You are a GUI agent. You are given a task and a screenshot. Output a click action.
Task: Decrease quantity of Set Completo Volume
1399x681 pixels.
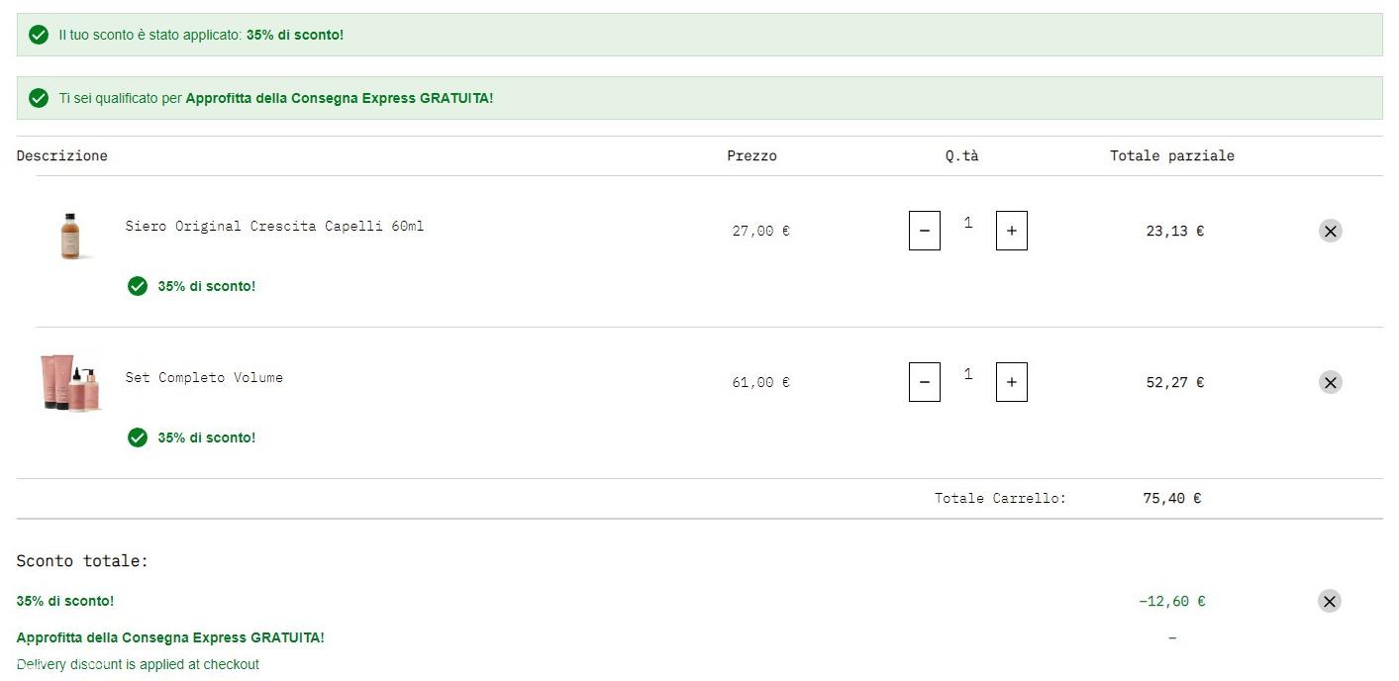click(x=925, y=382)
